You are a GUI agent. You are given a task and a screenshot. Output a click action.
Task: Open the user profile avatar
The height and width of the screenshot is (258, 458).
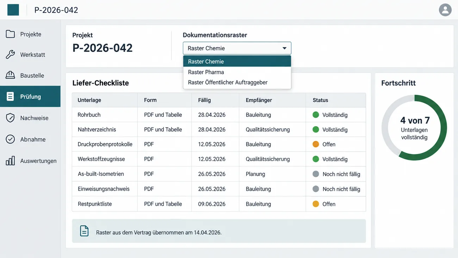(445, 10)
